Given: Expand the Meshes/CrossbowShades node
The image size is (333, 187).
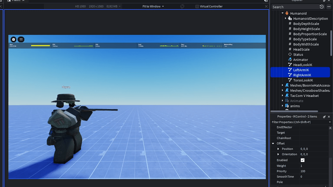Looking at the screenshot, I should pyautogui.click(x=283, y=91).
